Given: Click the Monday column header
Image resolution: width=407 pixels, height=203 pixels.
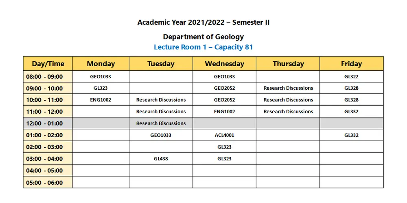Looking at the screenshot, I should (101, 64).
